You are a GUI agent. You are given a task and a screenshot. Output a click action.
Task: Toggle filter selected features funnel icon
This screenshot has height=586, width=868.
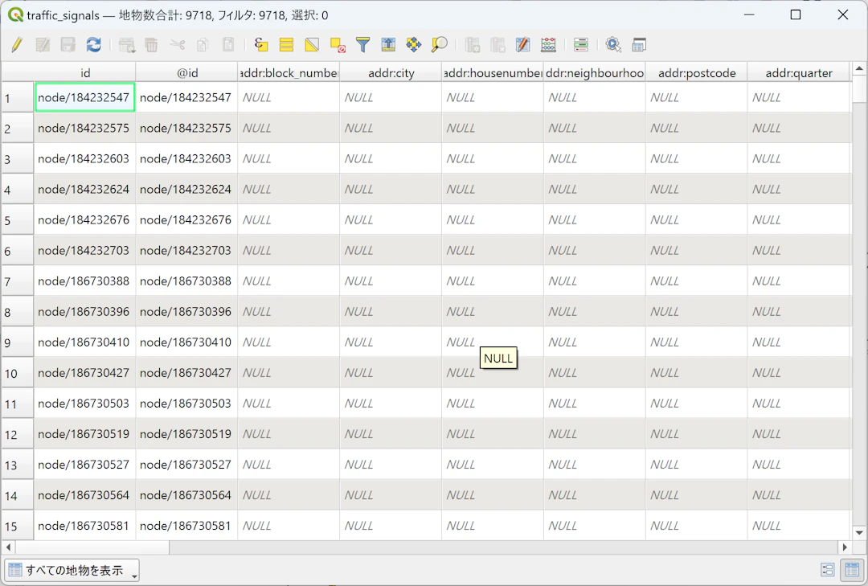click(362, 45)
